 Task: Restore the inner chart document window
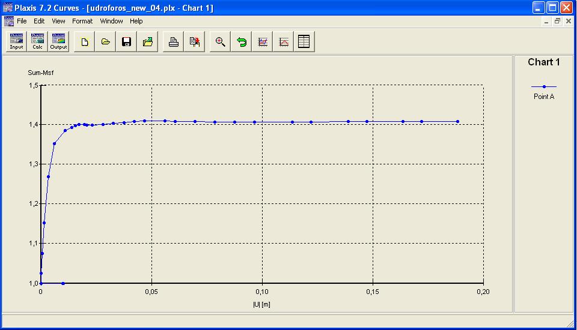(557, 21)
